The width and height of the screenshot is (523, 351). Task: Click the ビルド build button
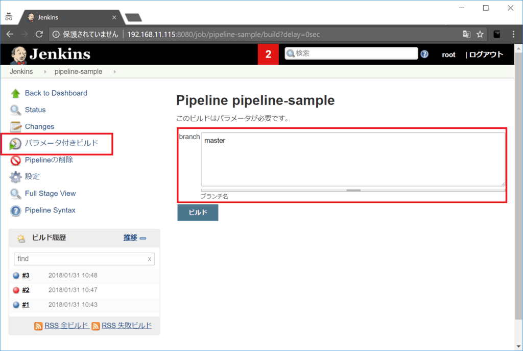coord(198,212)
